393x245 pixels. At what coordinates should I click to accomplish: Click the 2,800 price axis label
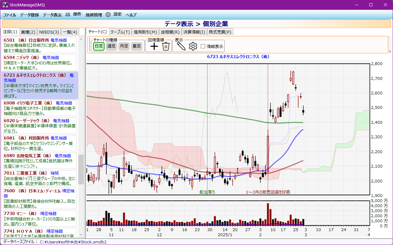click(377, 63)
